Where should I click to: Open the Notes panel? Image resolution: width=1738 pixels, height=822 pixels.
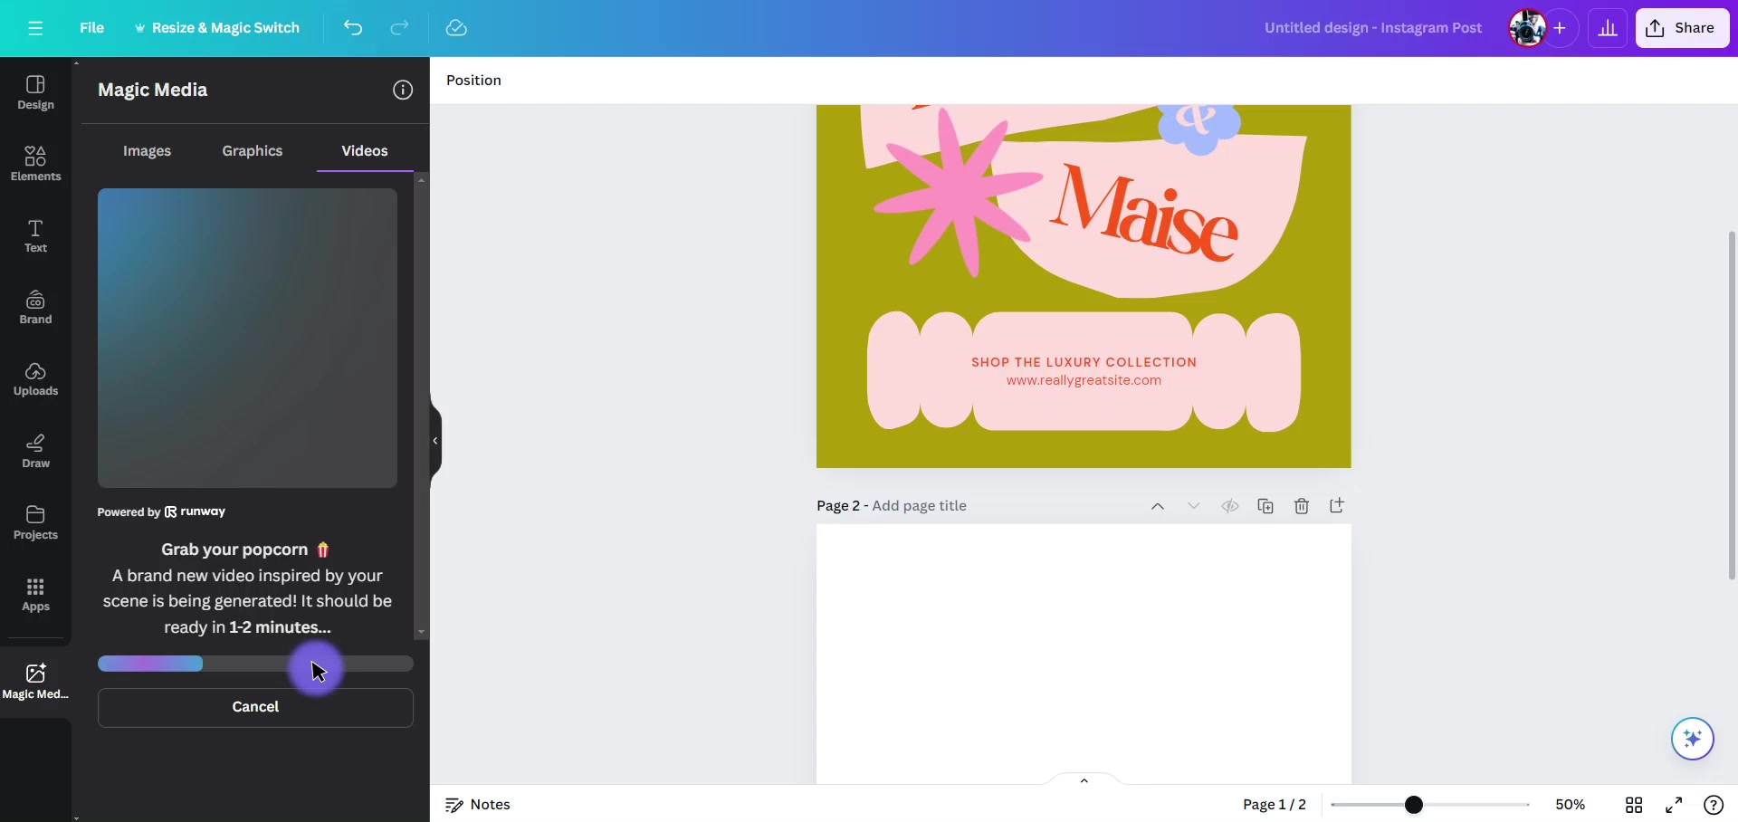tap(478, 805)
